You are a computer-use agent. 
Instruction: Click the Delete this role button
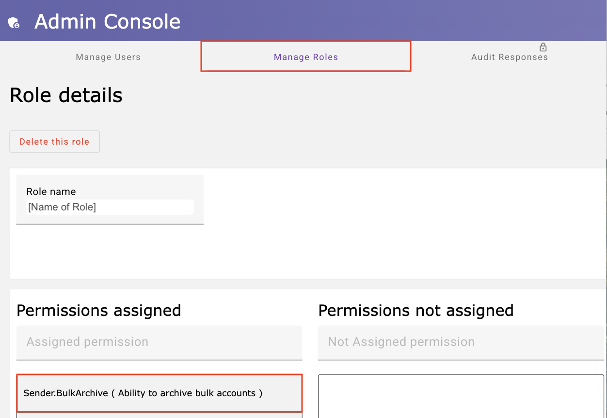click(x=55, y=142)
